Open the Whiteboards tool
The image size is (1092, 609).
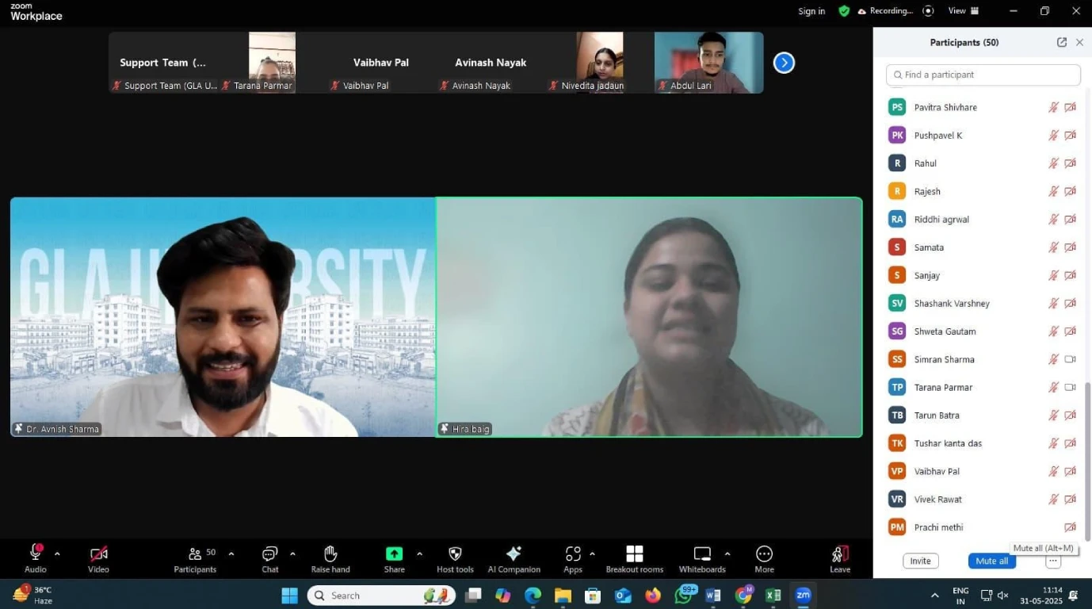(702, 553)
